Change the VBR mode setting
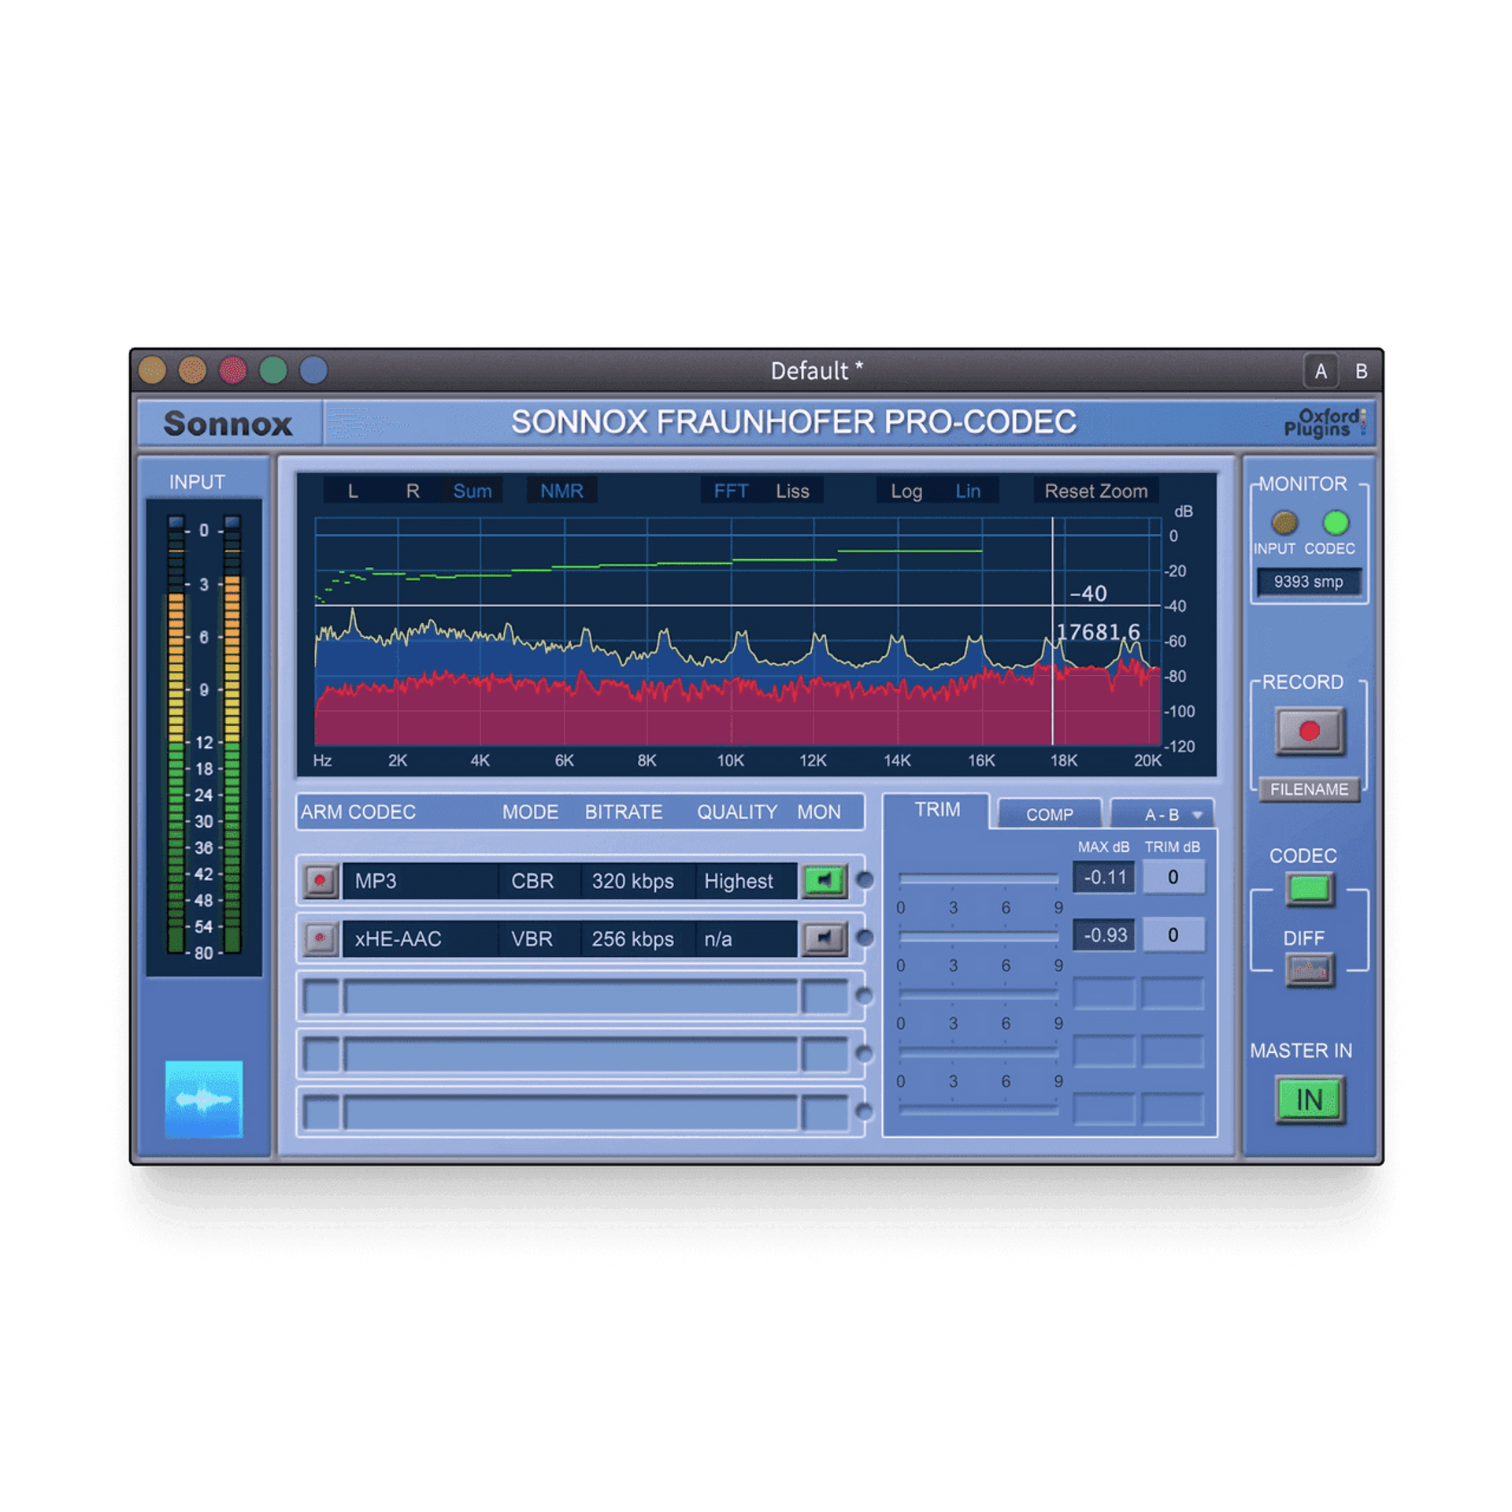This screenshot has height=1512, width=1512. [539, 938]
